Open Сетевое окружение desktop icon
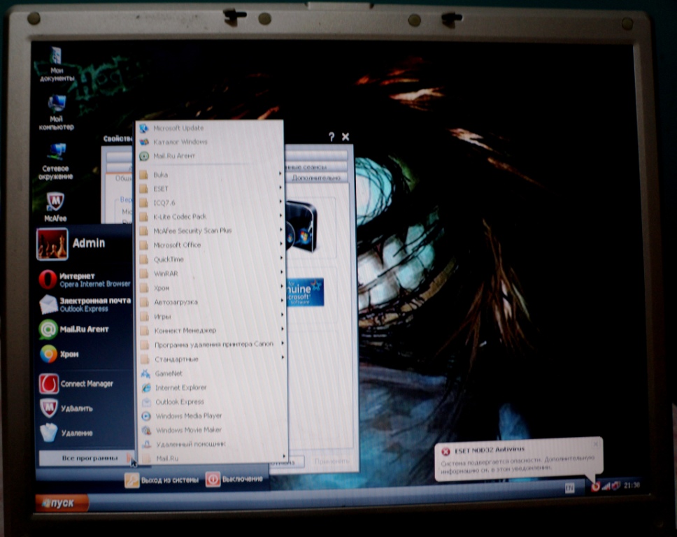The image size is (677, 537). tap(56, 161)
